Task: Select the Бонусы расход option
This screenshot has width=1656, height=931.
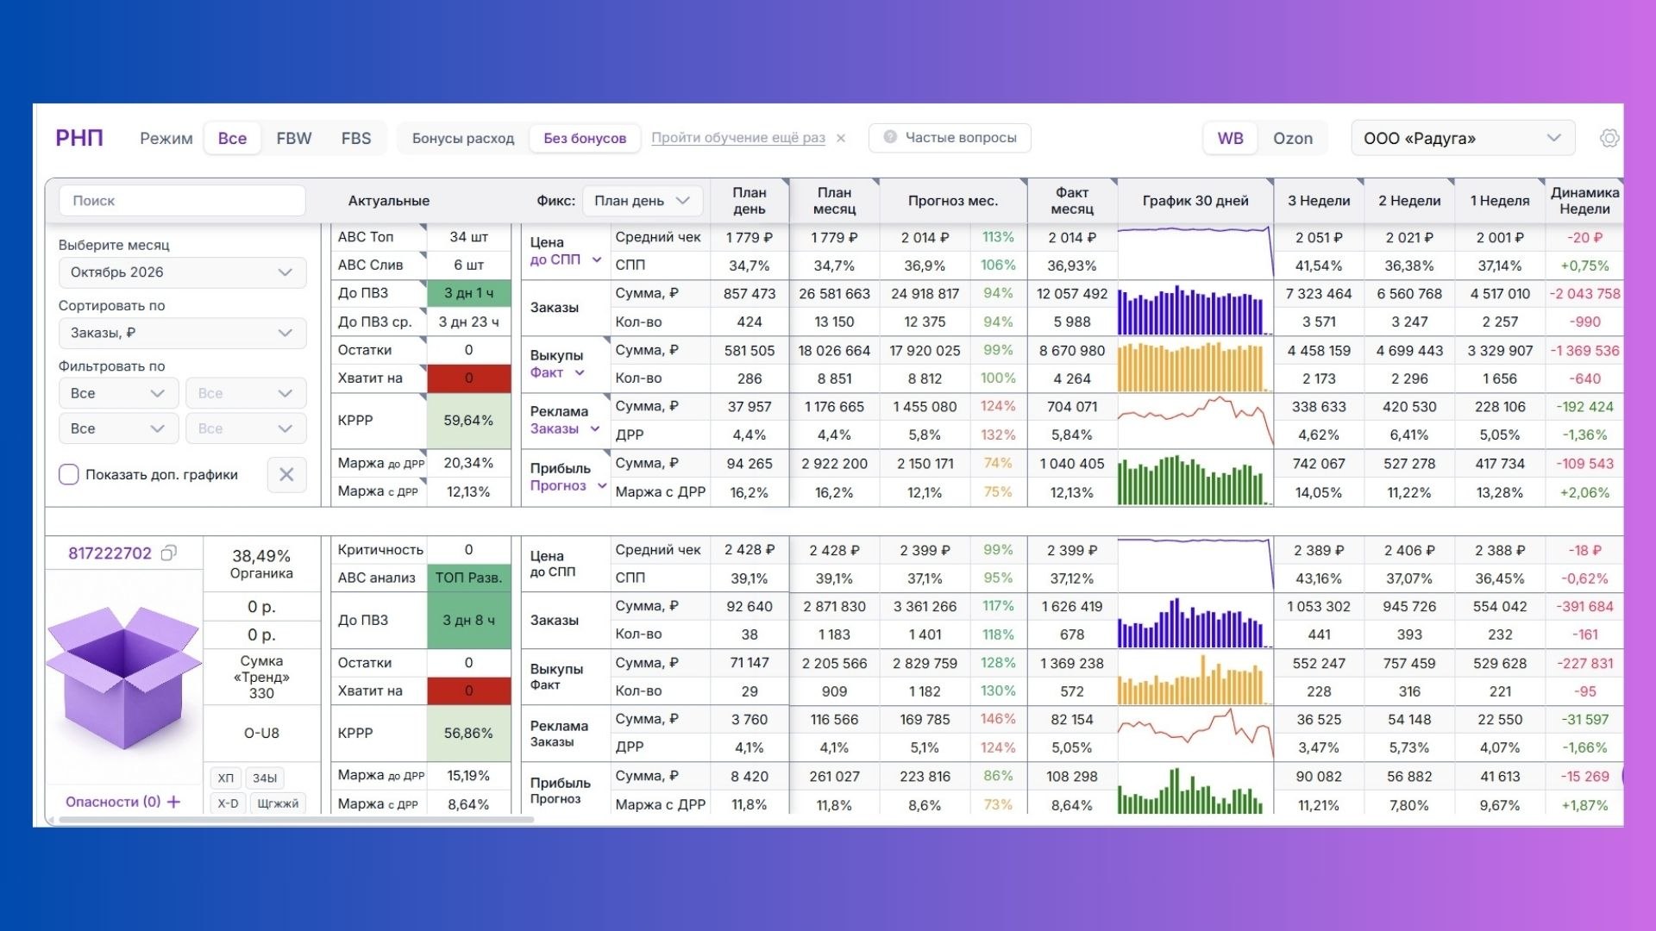Action: pos(463,138)
